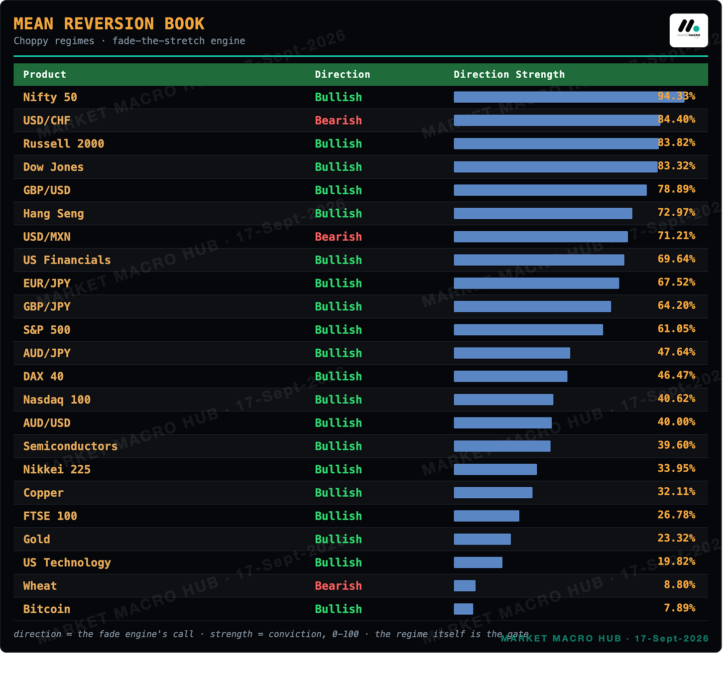
Task: Click the 8.80% strength value
Action: (680, 584)
